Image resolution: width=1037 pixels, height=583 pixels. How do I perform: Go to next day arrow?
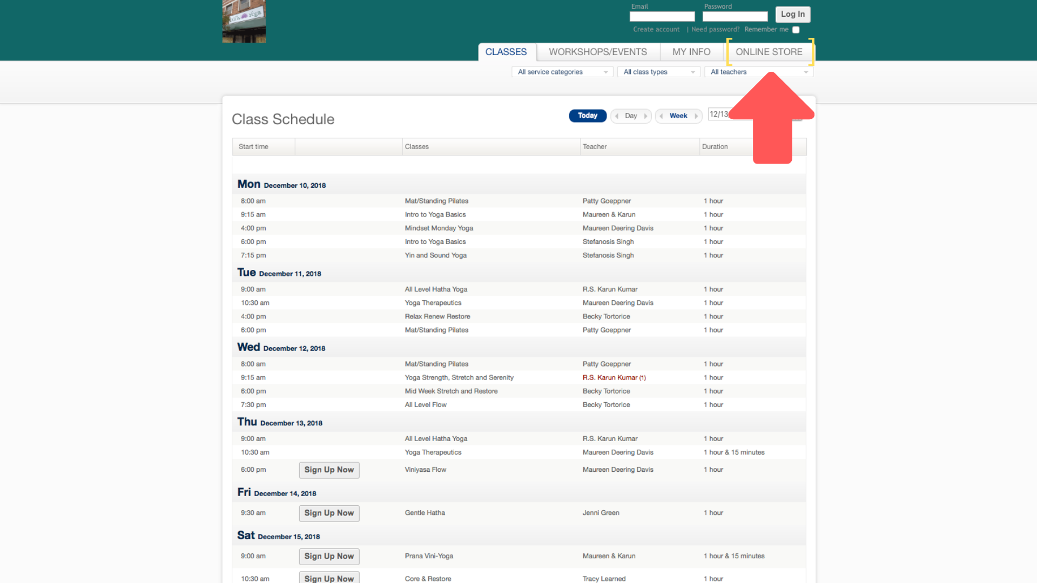point(645,116)
